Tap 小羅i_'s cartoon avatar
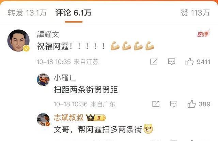This screenshot has height=141, width=218. [43, 80]
